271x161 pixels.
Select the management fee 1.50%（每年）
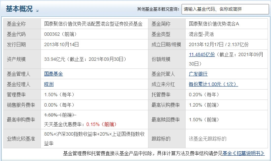coord(59,95)
